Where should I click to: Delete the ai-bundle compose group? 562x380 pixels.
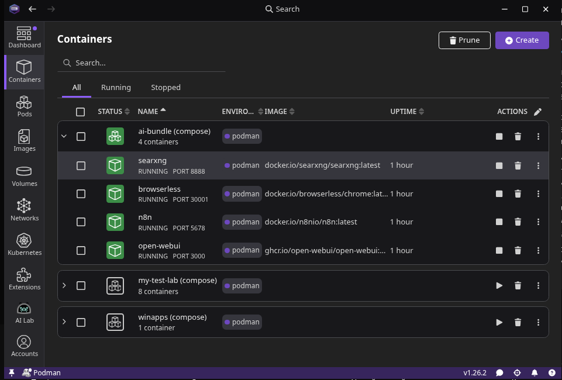pos(518,136)
